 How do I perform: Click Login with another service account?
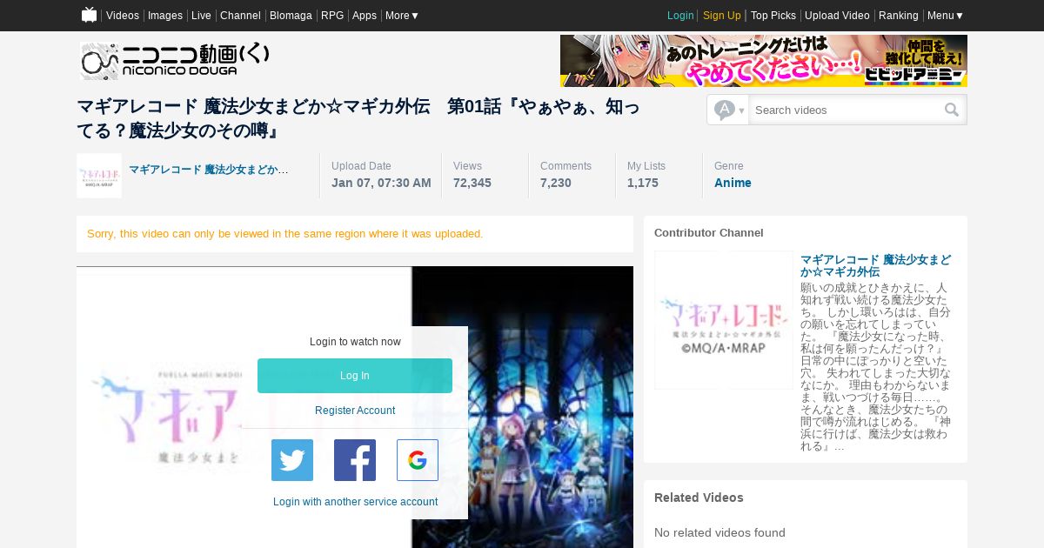click(355, 502)
